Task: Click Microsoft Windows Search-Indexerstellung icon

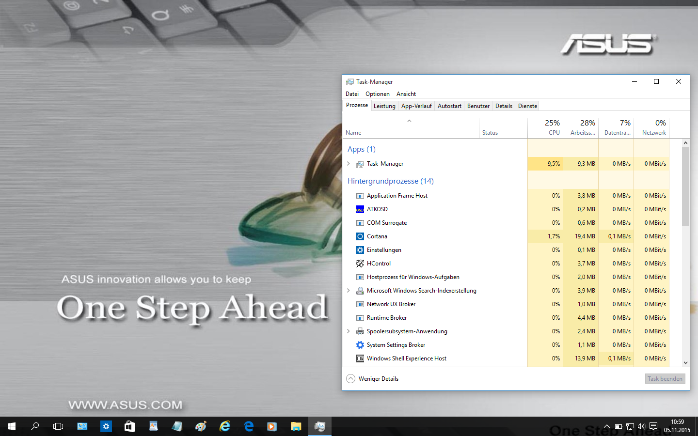Action: (x=360, y=291)
